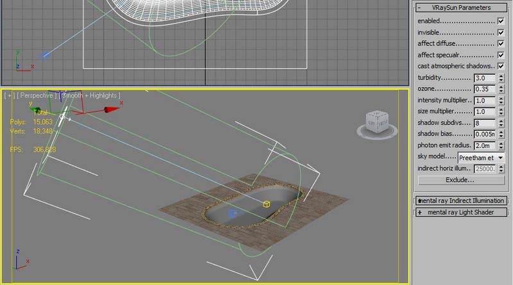
Task: Open the Perspective viewport label menu
Action: [x=38, y=95]
